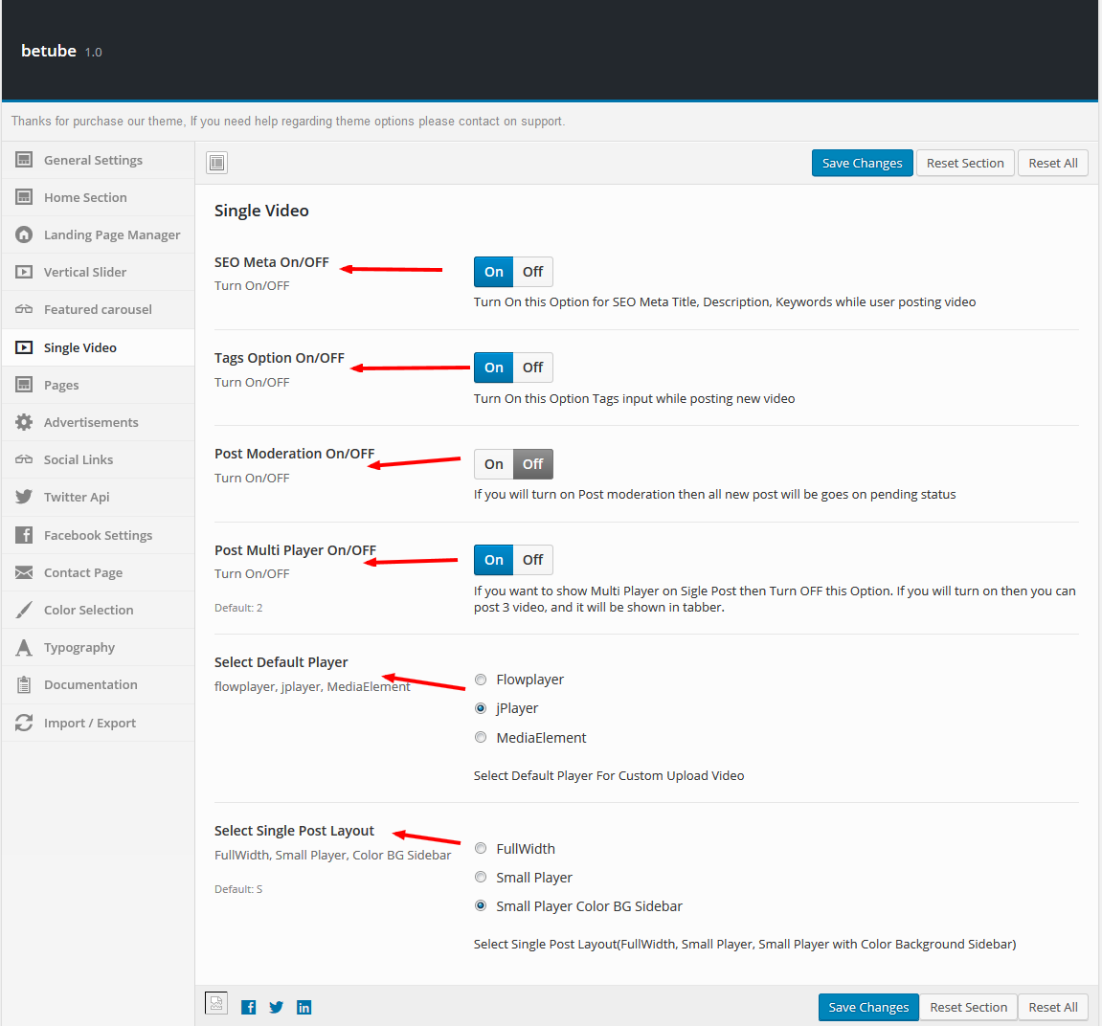Click the Reset All button
Screen dimensions: 1102x1026
(1052, 162)
